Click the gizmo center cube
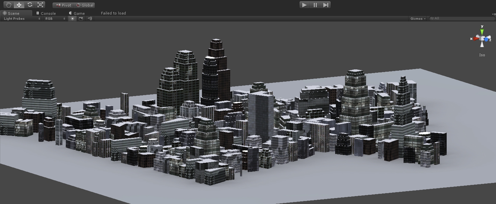 482,38
